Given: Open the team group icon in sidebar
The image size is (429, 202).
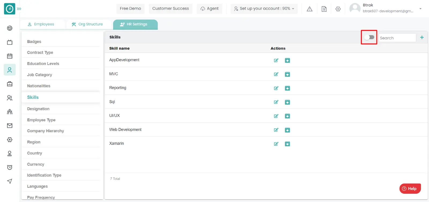Looking at the screenshot, I should pos(10,112).
